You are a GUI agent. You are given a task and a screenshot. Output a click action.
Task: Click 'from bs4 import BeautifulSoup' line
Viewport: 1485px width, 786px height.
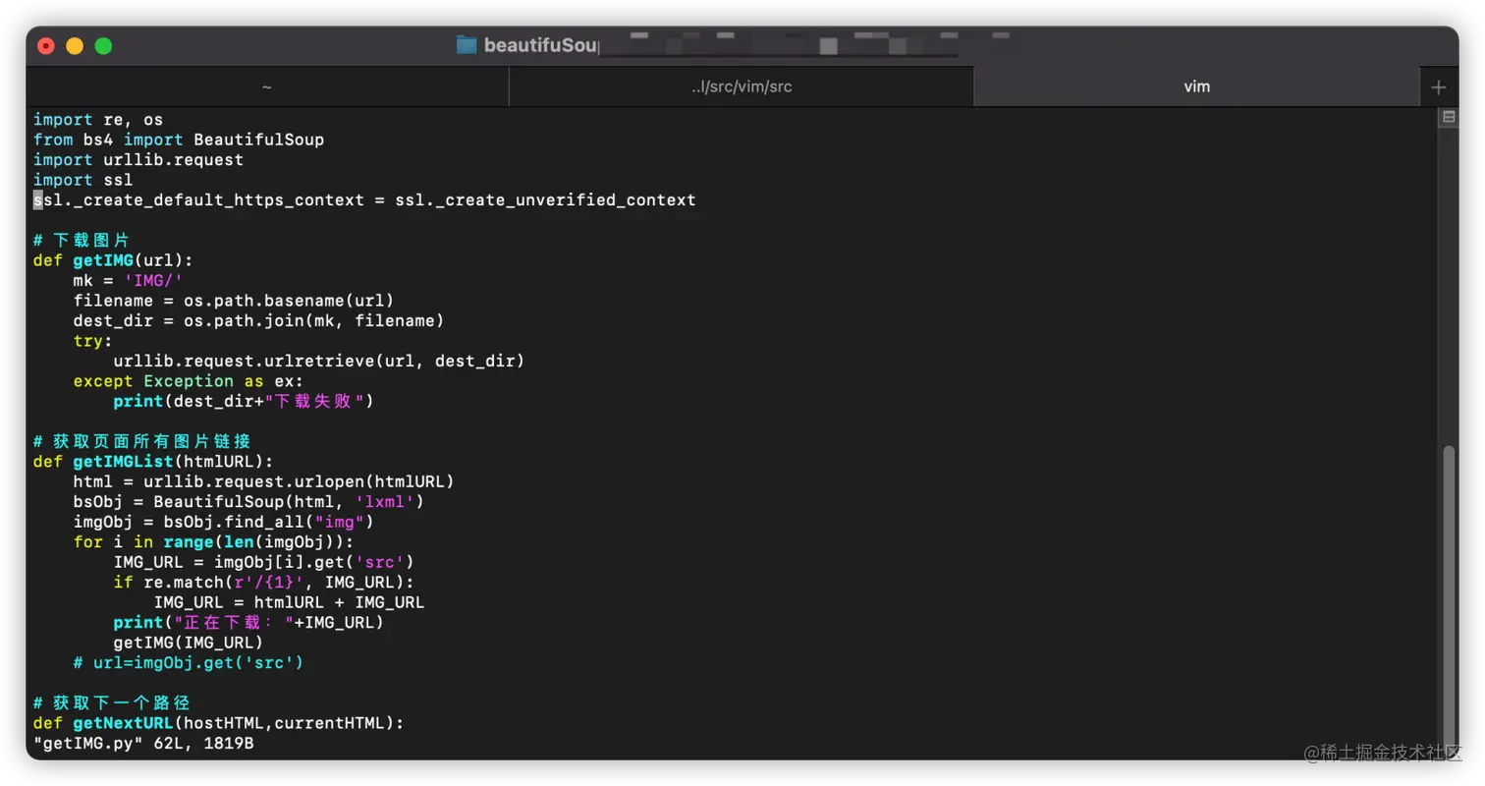179,140
